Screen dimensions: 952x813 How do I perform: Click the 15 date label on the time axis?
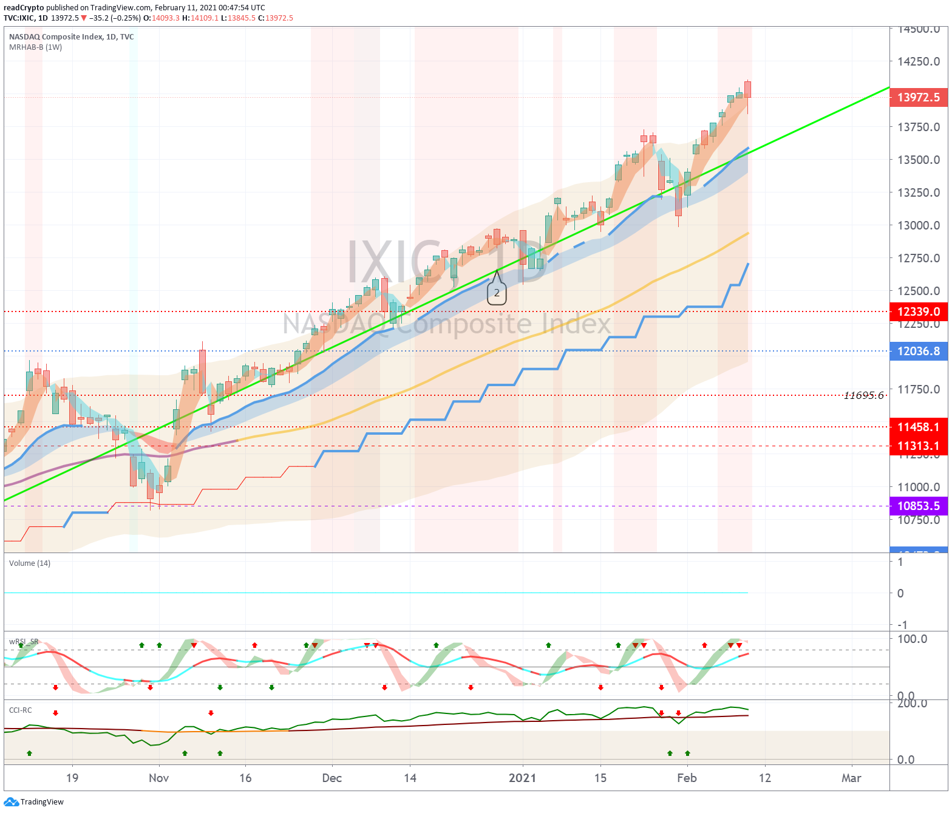[600, 778]
